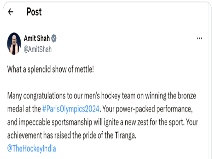
Task: Click the Post page heading
Action: (x=34, y=12)
